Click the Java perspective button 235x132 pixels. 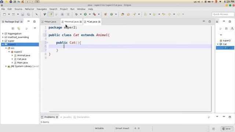227,129
